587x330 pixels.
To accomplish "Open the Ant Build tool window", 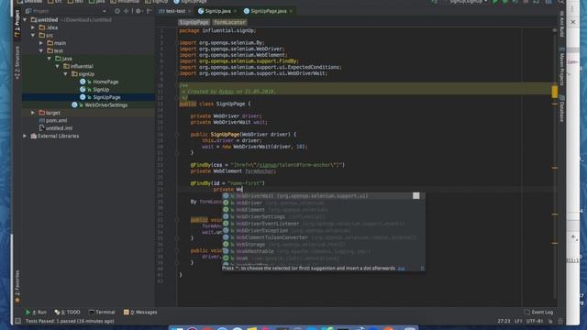I will [x=562, y=25].
